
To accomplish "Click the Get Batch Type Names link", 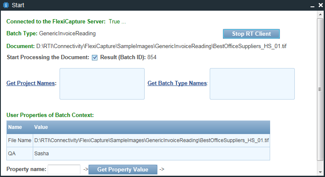I will click(177, 83).
